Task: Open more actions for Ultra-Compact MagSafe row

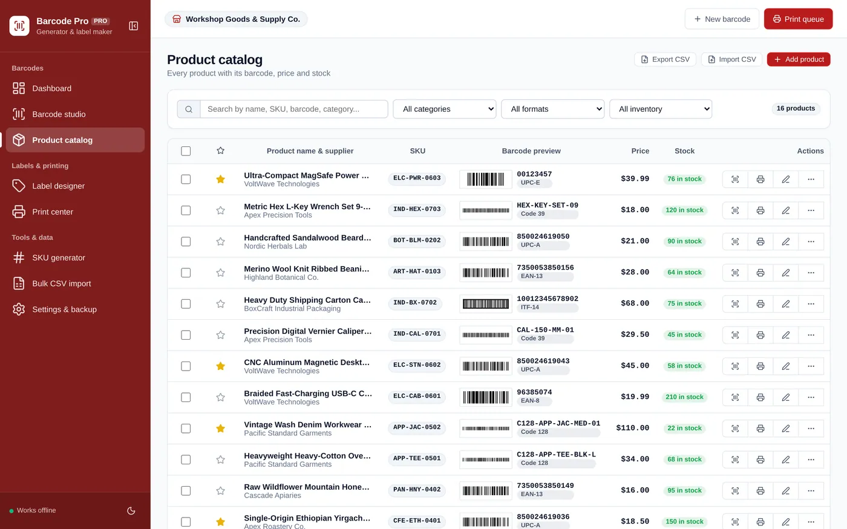Action: coord(811,179)
